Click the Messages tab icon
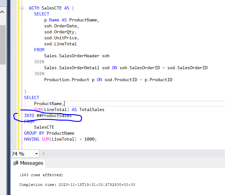Image resolution: width=225 pixels, height=195 pixels. click(16, 163)
